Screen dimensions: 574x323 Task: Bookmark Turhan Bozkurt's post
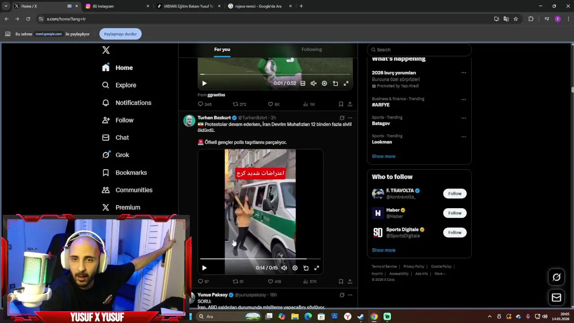(x=341, y=282)
